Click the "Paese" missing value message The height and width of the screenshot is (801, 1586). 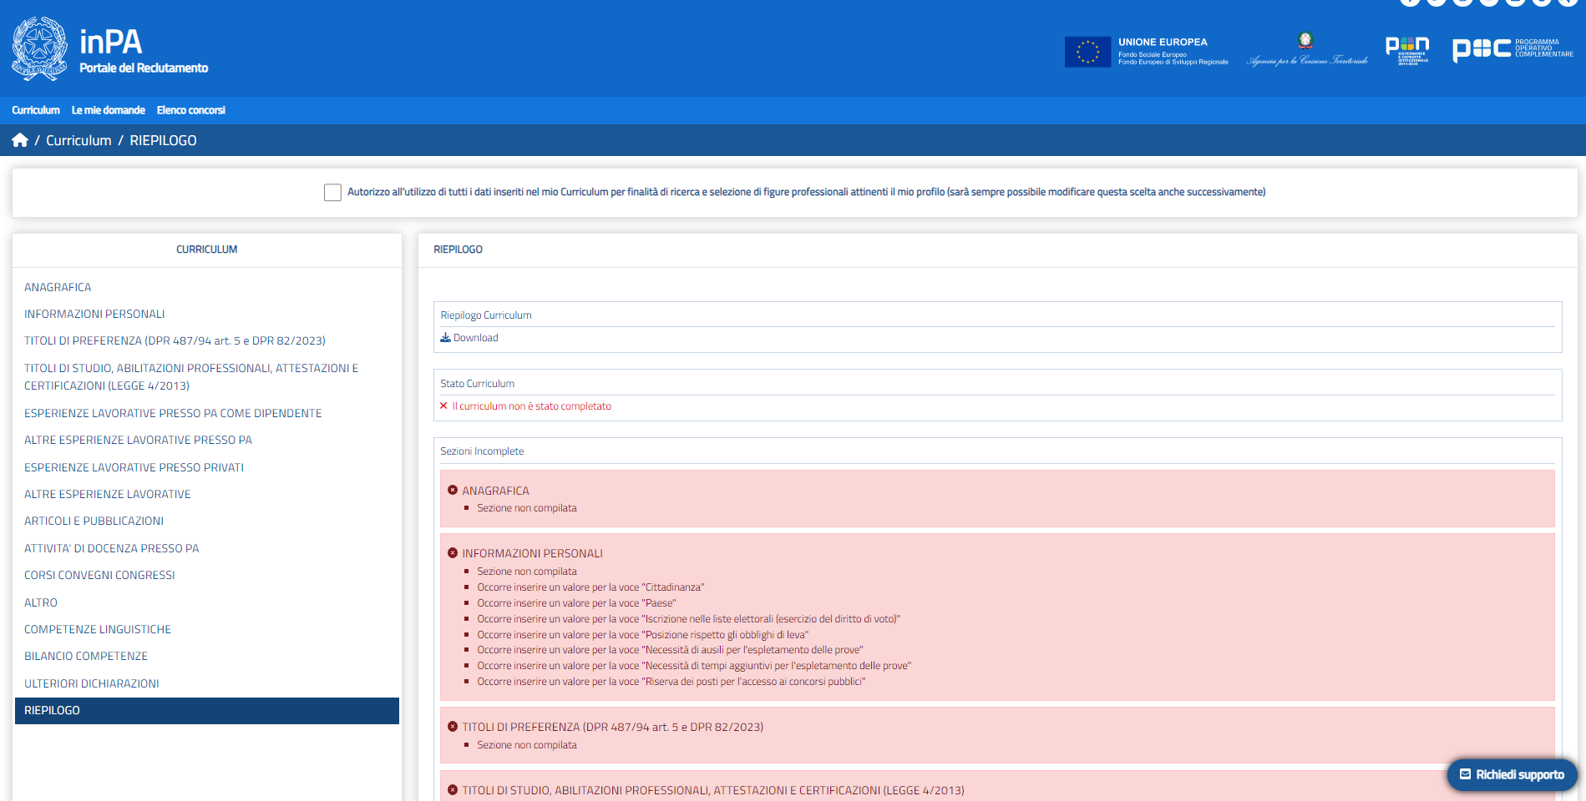[576, 603]
